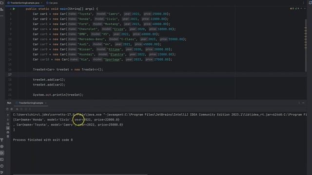This screenshot has height=175, width=312.
Task: Click "Sportage" string in car10 line
Action: tap(113, 59)
